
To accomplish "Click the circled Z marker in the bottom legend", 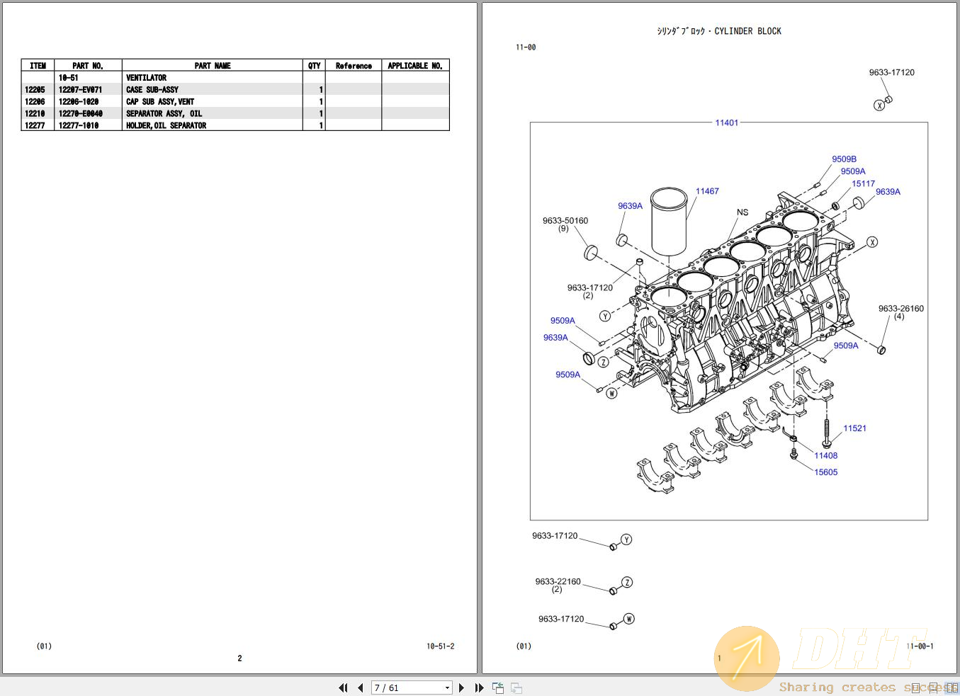I will click(627, 582).
